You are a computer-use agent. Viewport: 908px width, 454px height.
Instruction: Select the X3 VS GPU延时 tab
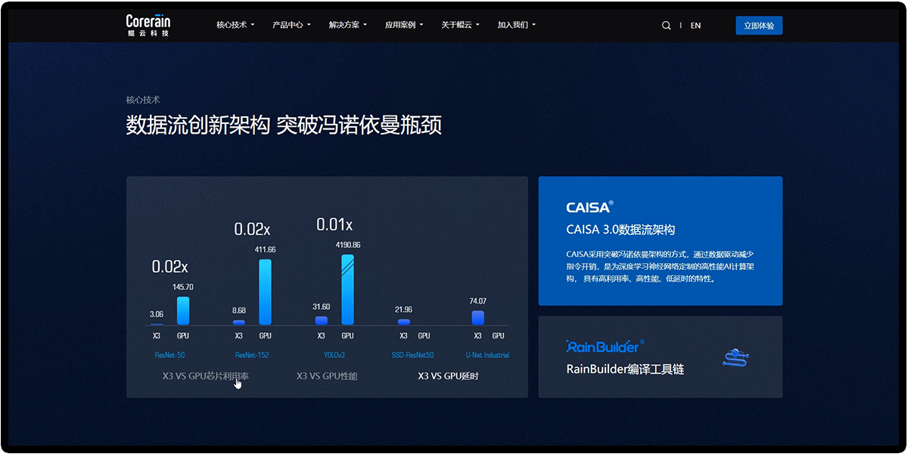pyautogui.click(x=449, y=375)
